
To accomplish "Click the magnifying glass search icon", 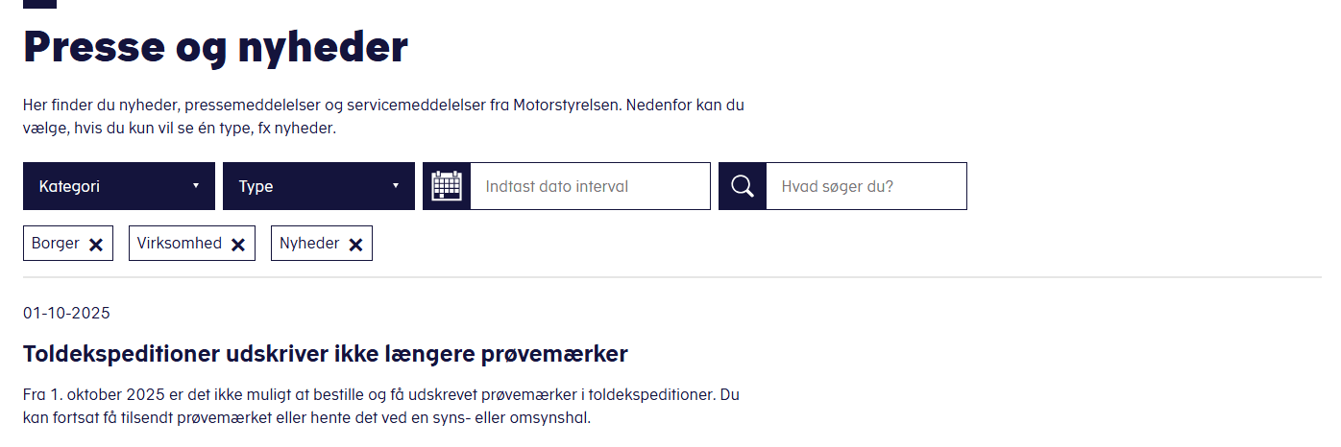I will pyautogui.click(x=743, y=186).
